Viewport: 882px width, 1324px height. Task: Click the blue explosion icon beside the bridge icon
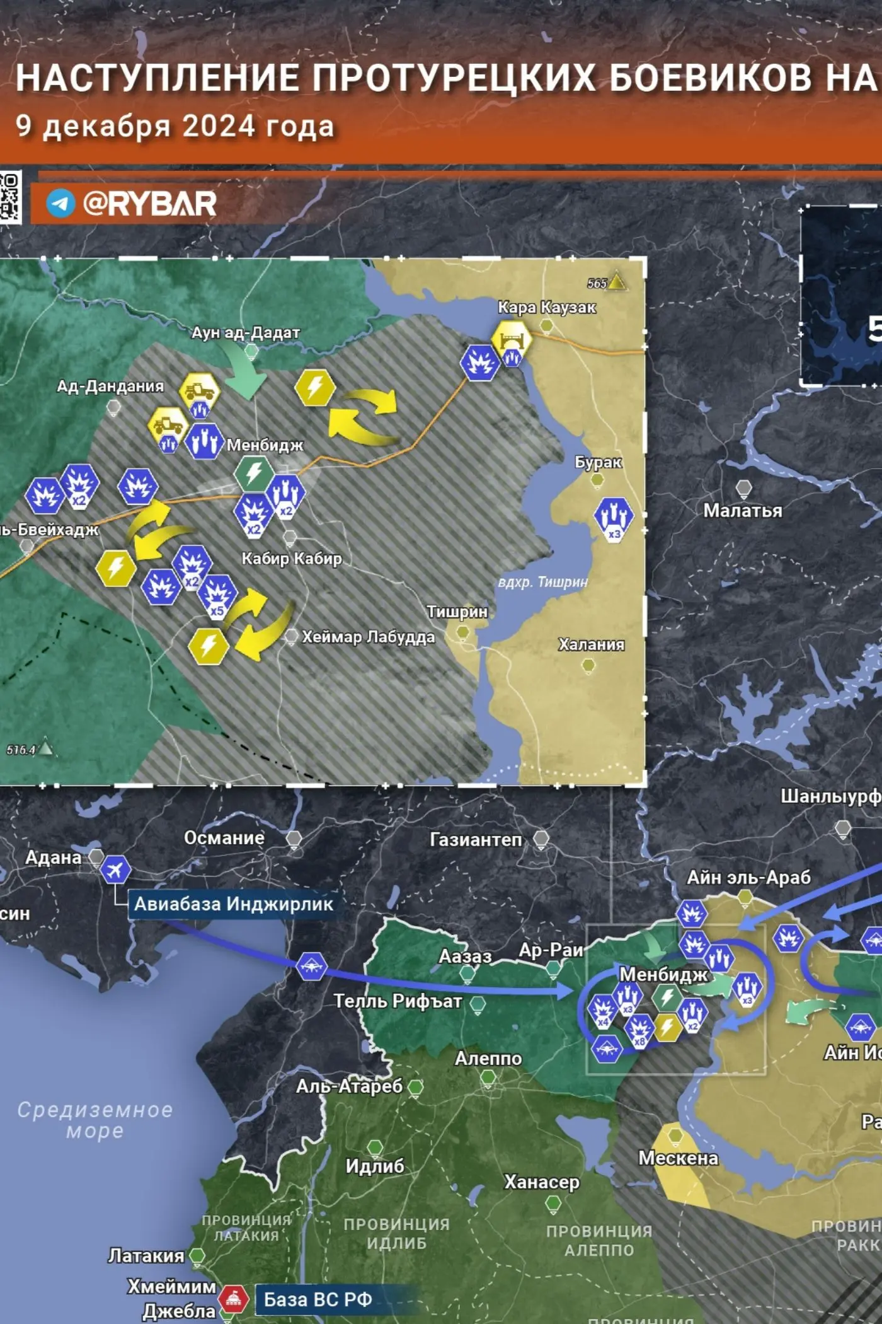[480, 363]
